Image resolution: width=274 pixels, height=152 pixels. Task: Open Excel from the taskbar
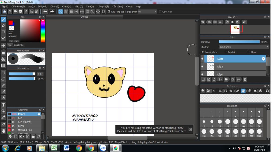pyautogui.click(x=54, y=148)
